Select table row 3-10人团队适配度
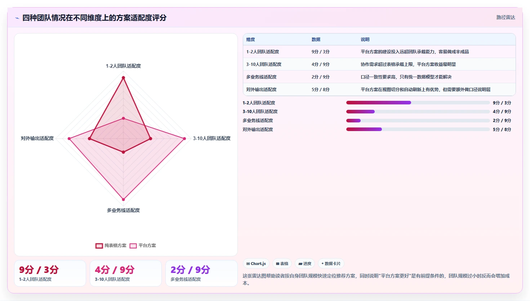The height and width of the screenshot is (301, 530). pos(379,64)
